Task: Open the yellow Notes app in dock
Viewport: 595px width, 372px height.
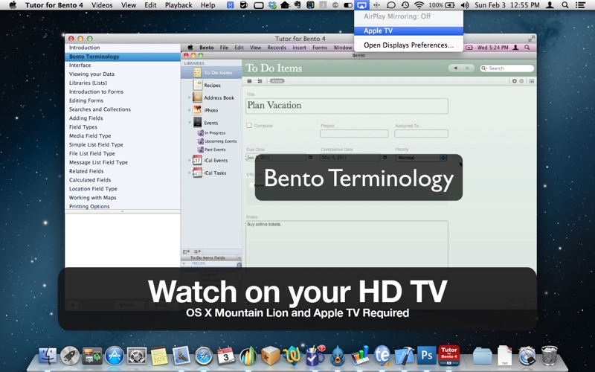Action: click(159, 356)
